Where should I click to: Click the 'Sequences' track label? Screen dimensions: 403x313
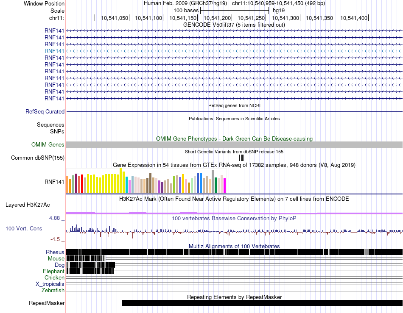50,125
